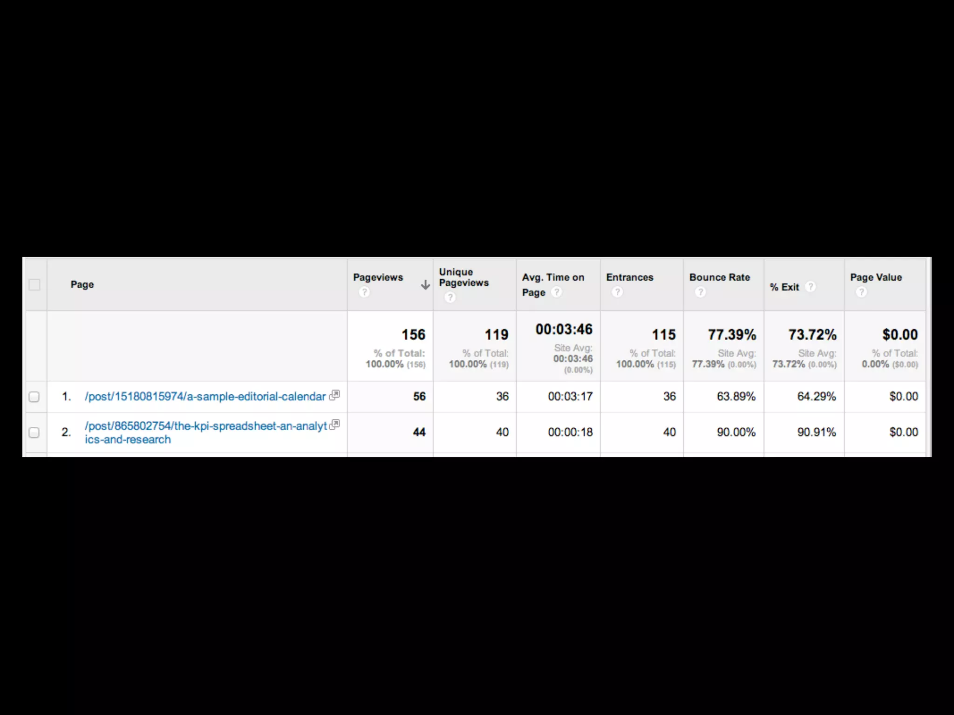Select row 1 bounce rate 63.89%
Image resolution: width=954 pixels, height=715 pixels.
pyautogui.click(x=736, y=397)
